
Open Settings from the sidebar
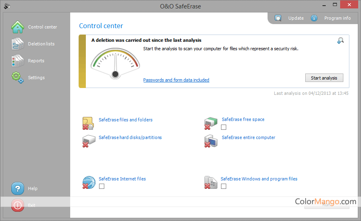coord(36,78)
